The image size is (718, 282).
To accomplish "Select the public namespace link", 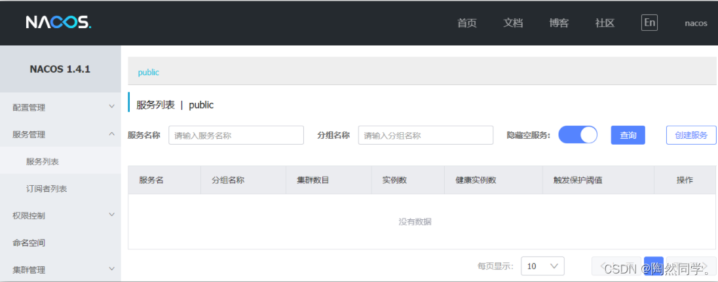I will (149, 72).
